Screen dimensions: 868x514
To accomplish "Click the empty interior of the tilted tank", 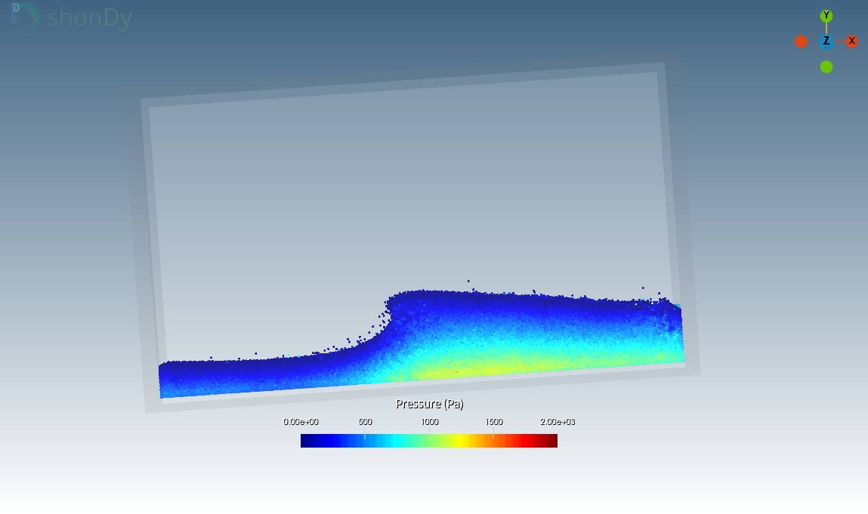I will [408, 189].
